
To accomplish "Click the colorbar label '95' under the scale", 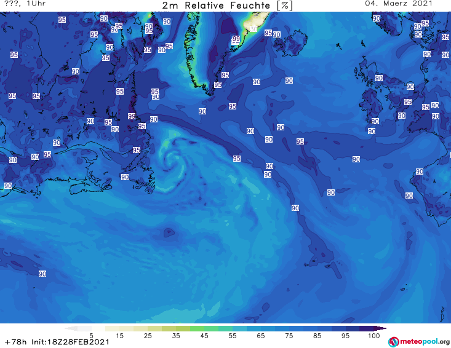I will [x=345, y=336].
